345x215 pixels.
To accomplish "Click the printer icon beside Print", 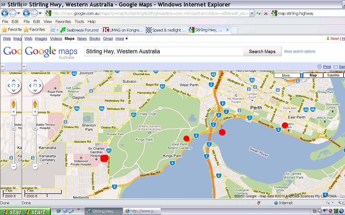I will [x=319, y=67].
